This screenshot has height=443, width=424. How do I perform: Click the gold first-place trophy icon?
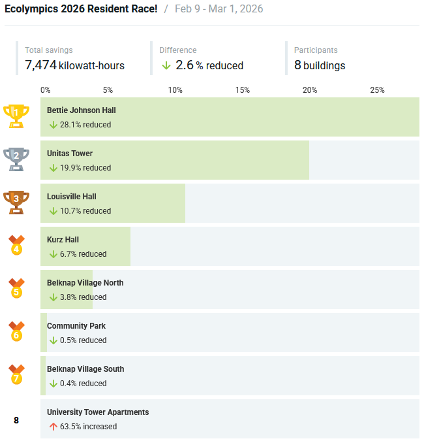click(16, 116)
